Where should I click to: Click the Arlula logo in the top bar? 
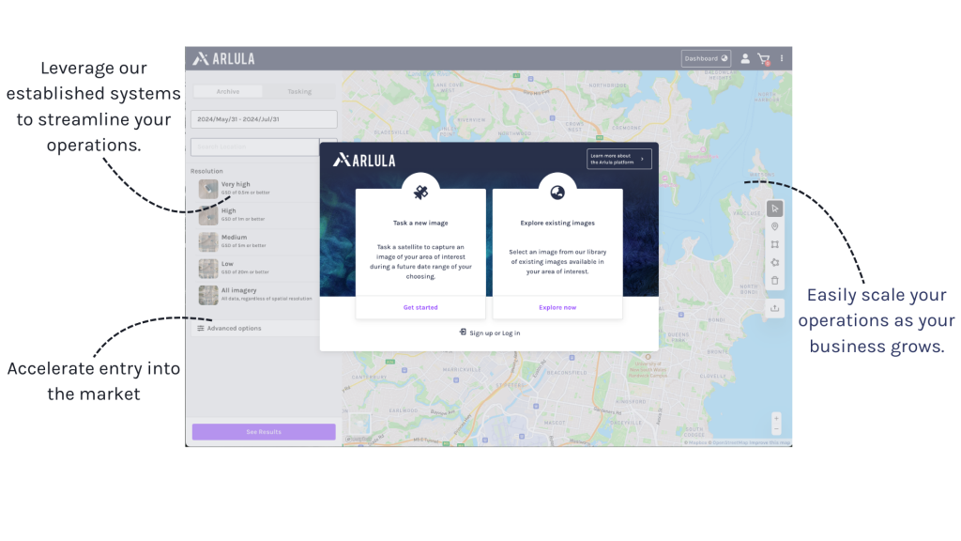tap(223, 57)
